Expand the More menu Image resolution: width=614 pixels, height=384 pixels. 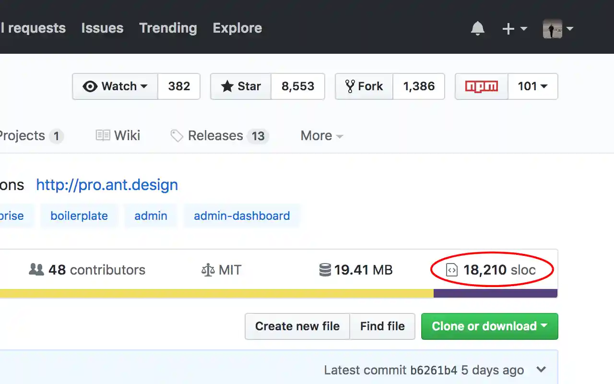321,136
